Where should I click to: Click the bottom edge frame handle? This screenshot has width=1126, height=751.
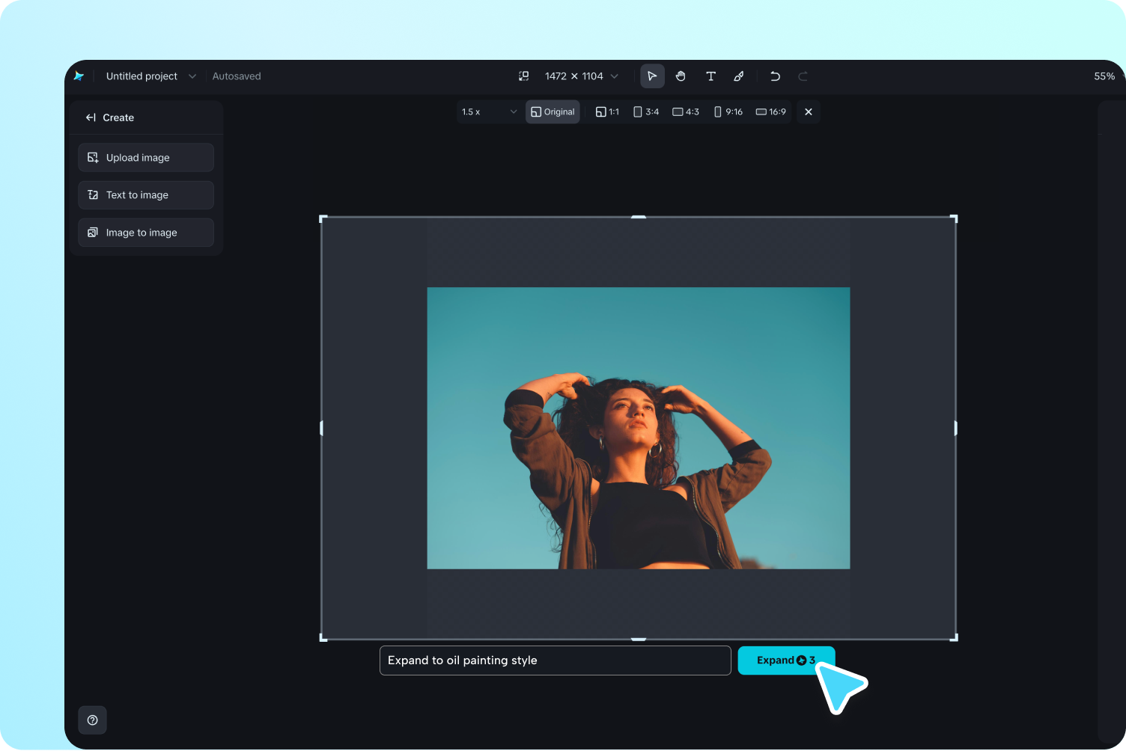pyautogui.click(x=639, y=640)
